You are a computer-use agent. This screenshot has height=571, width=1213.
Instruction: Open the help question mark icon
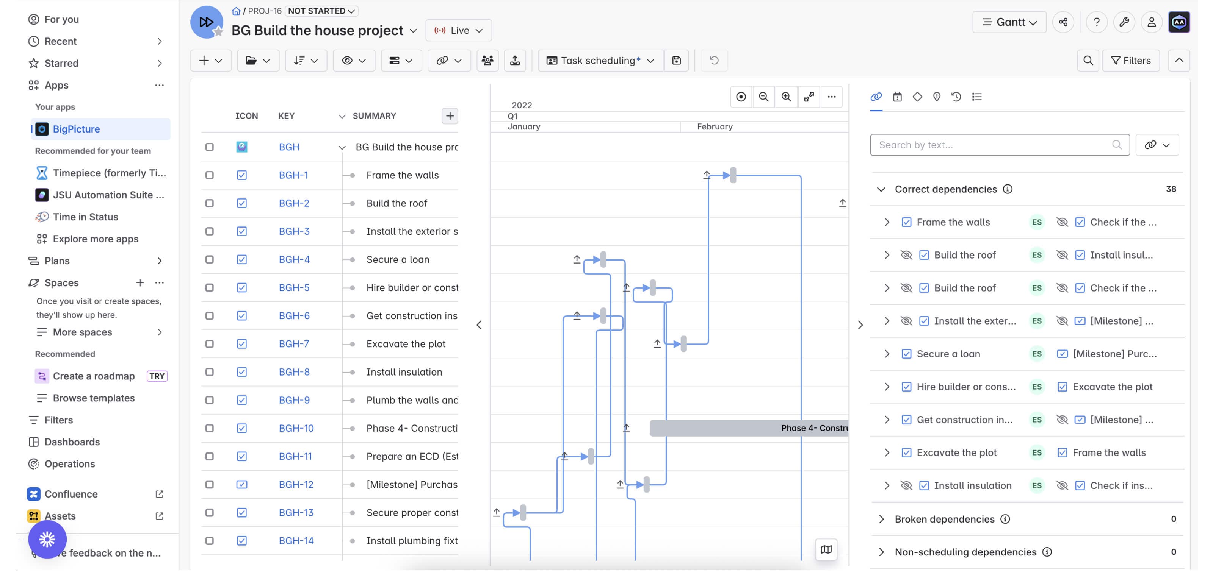click(x=1096, y=22)
